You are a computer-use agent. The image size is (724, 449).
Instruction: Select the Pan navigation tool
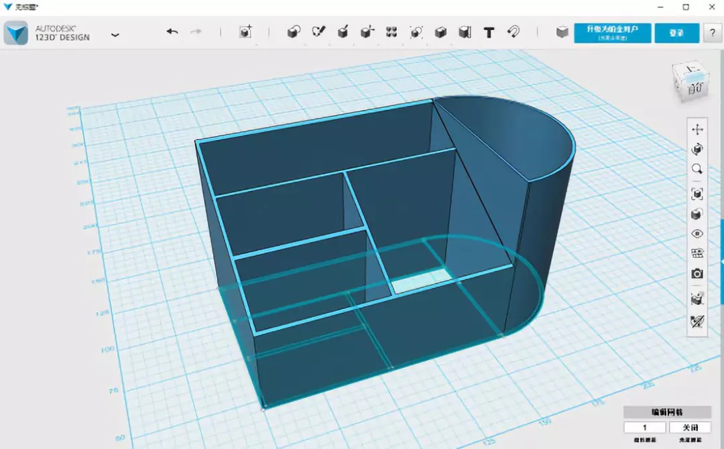[x=697, y=129]
